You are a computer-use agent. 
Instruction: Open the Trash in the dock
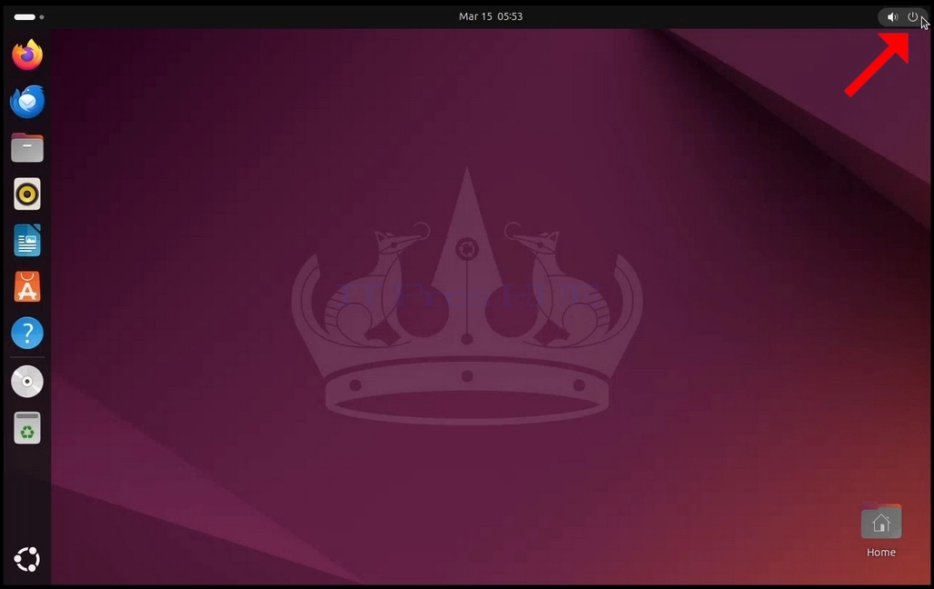(x=27, y=428)
